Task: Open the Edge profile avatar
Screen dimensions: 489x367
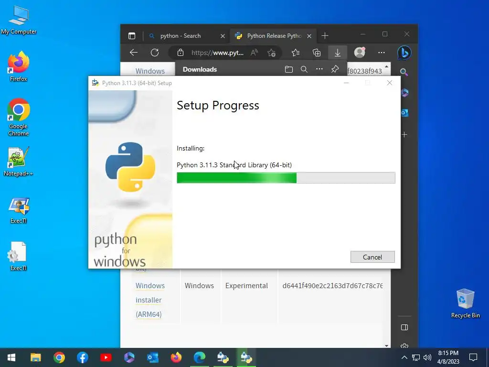Action: 360,53
